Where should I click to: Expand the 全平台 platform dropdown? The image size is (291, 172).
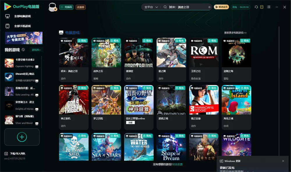[x=151, y=7]
